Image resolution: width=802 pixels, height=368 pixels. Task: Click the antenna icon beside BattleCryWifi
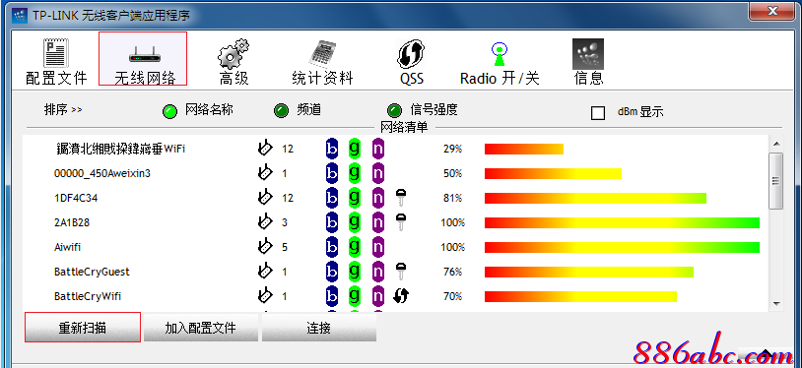[264, 294]
